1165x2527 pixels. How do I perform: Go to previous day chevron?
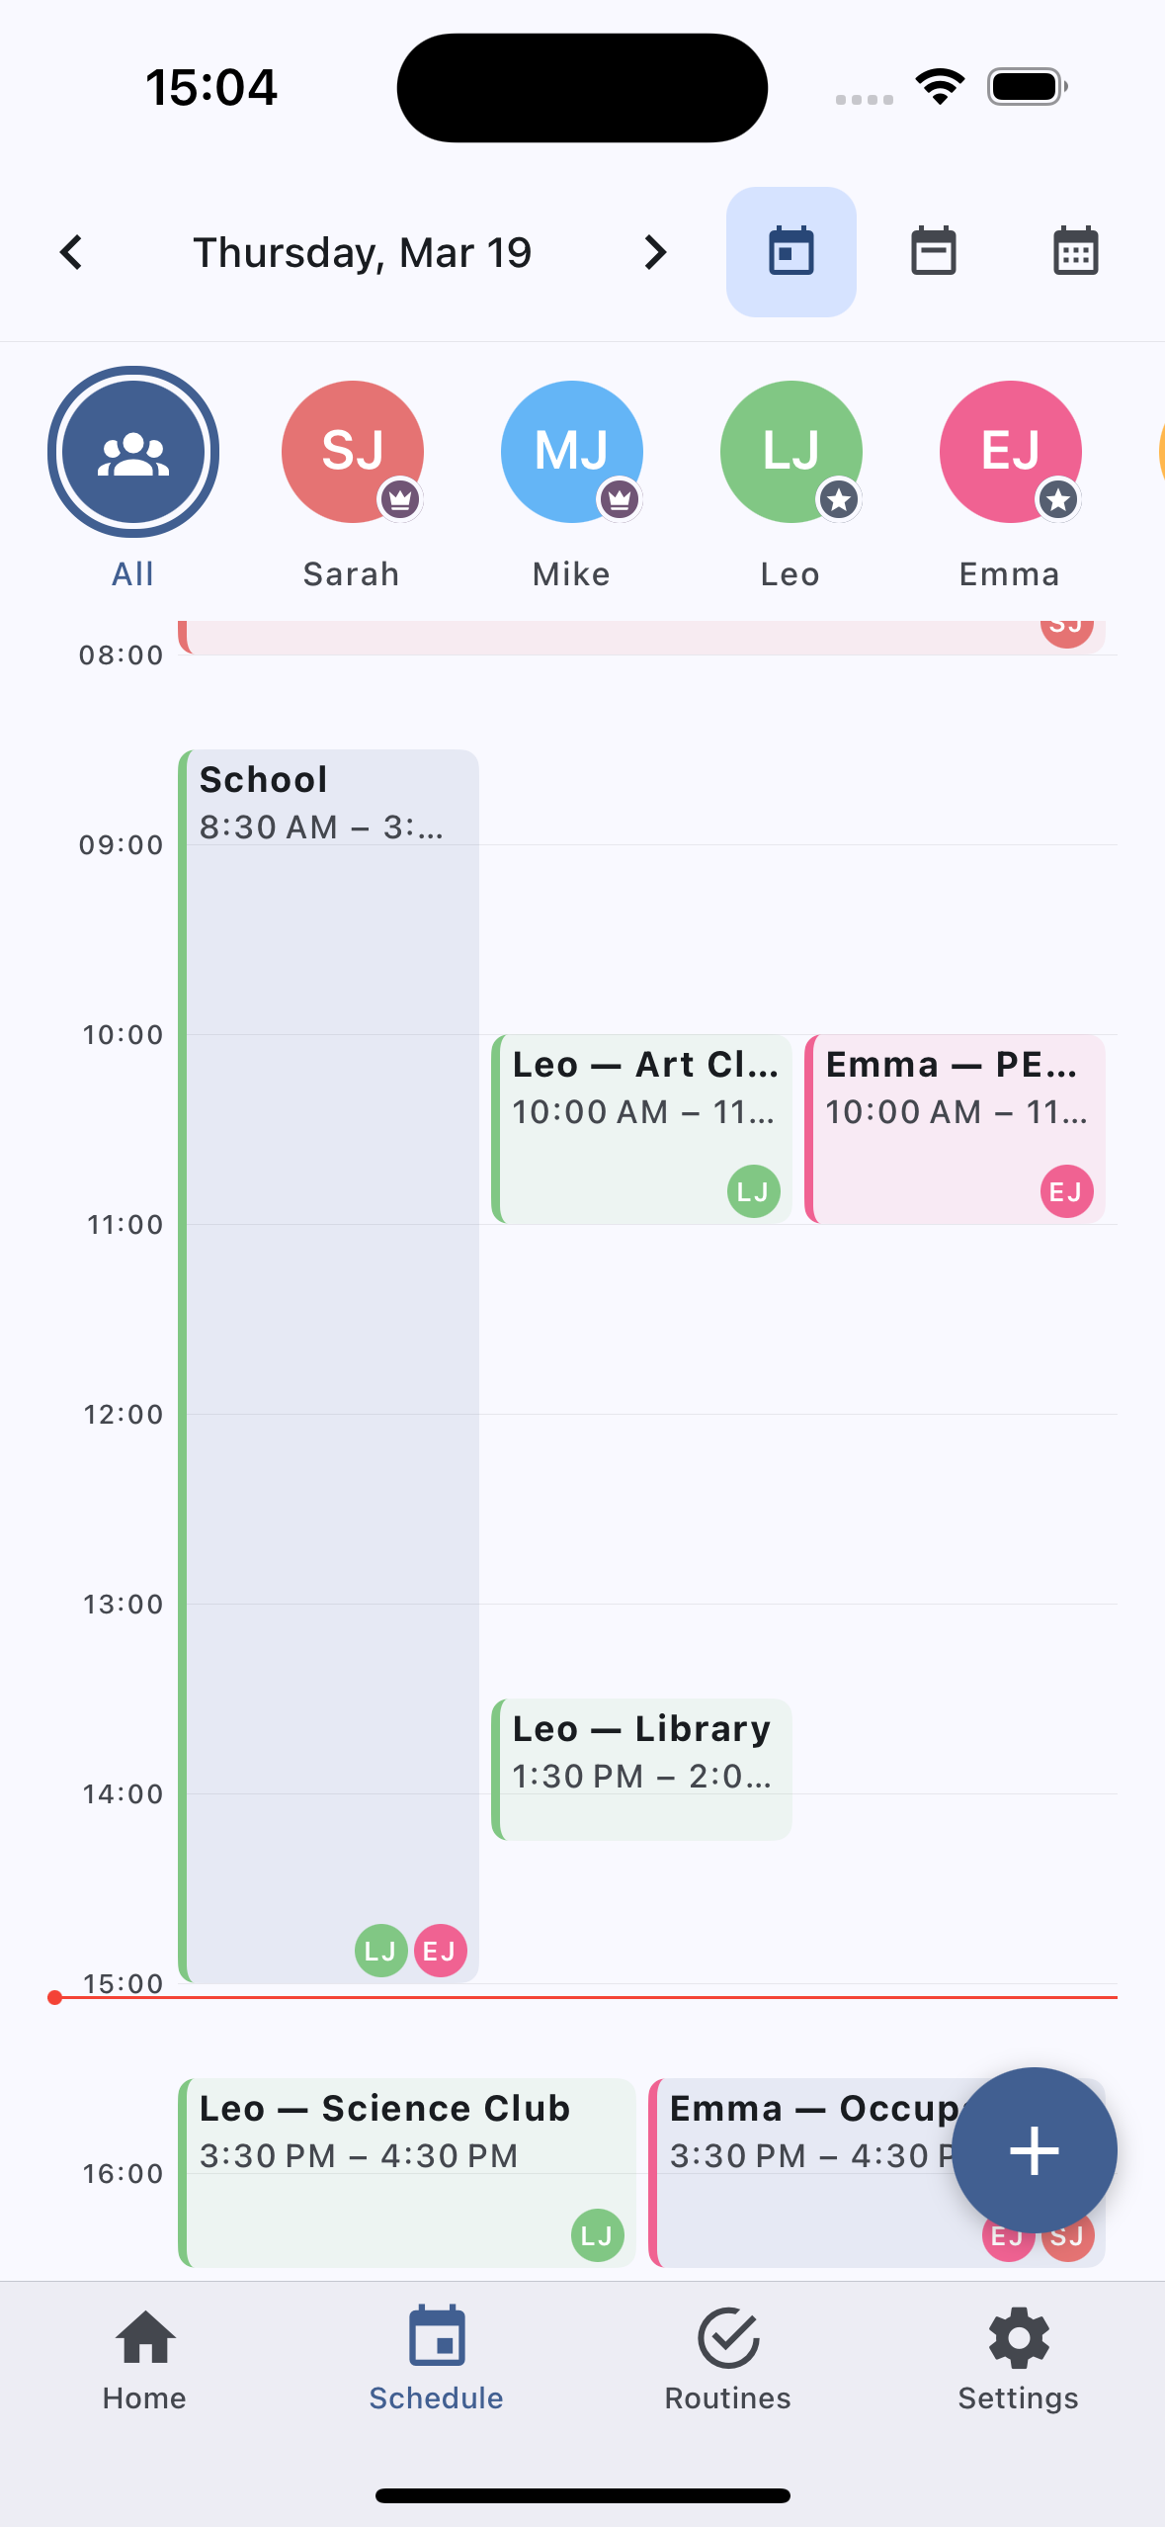[71, 252]
